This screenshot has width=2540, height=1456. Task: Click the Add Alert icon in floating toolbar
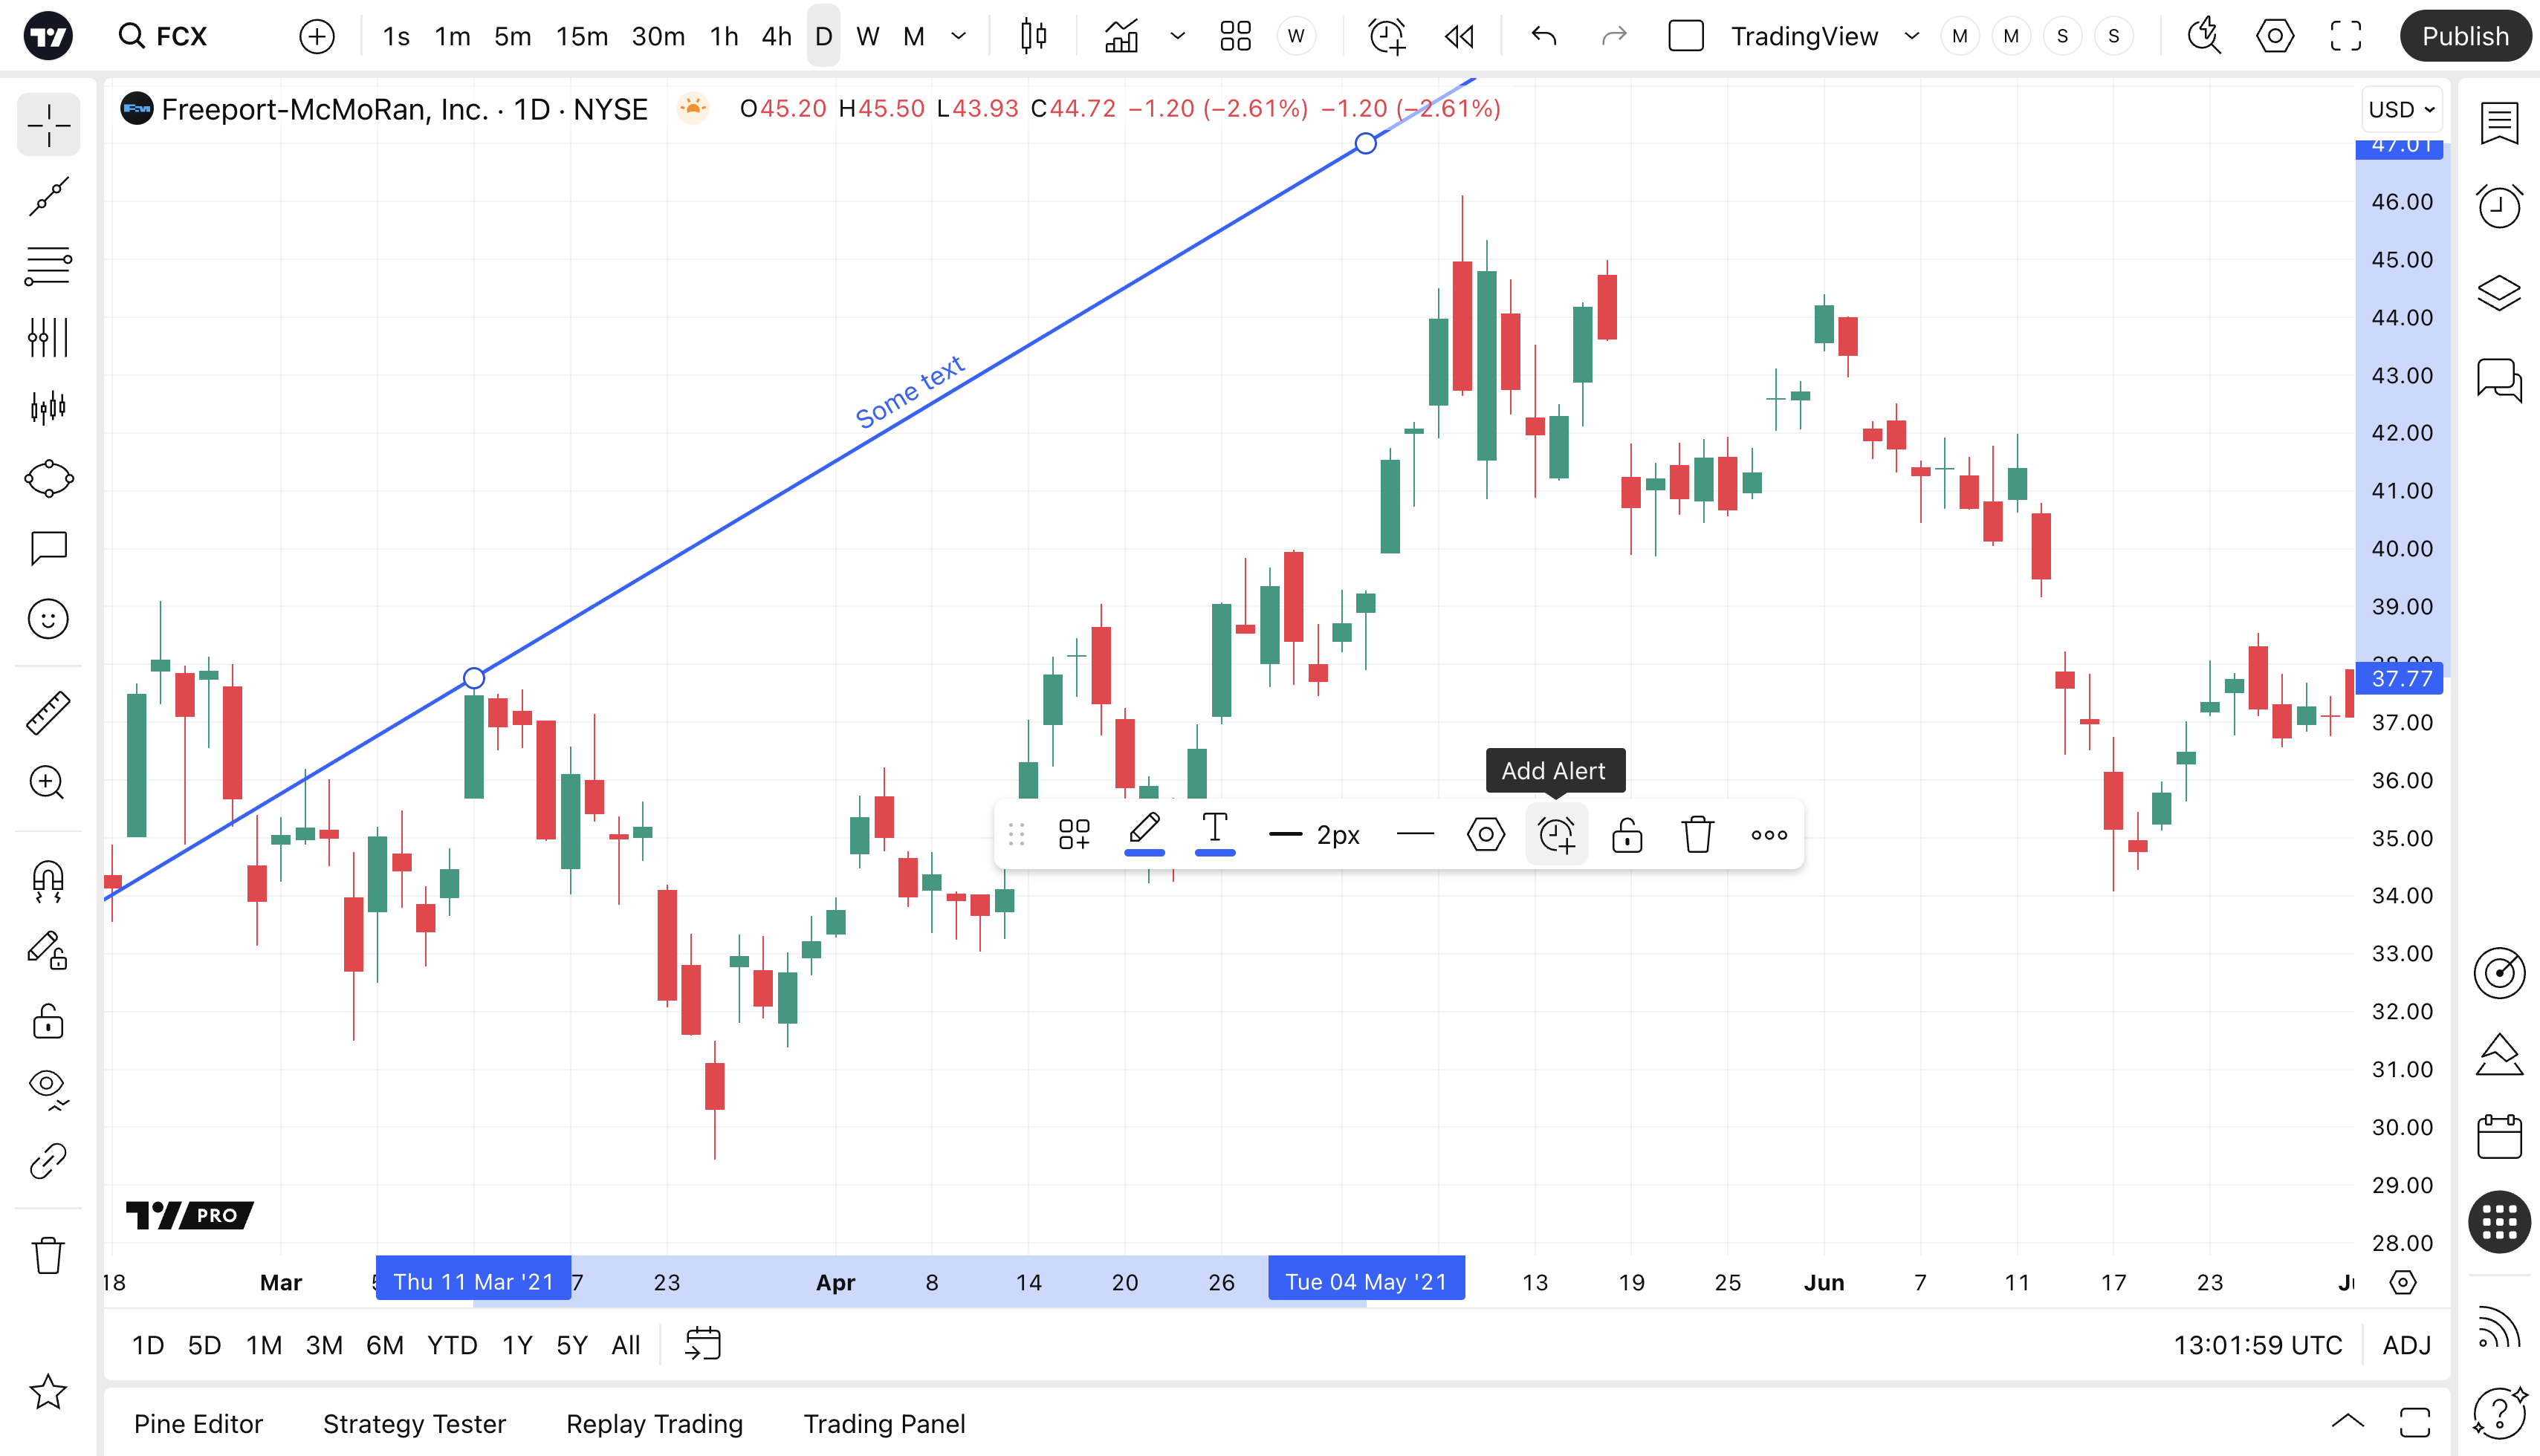click(1555, 834)
